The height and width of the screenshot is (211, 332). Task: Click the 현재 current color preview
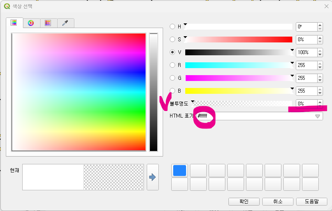click(x=83, y=177)
